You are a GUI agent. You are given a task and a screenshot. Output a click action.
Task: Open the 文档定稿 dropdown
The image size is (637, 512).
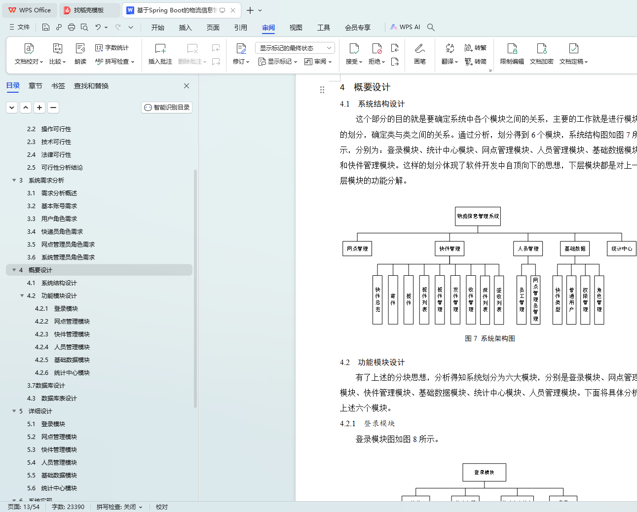(574, 62)
